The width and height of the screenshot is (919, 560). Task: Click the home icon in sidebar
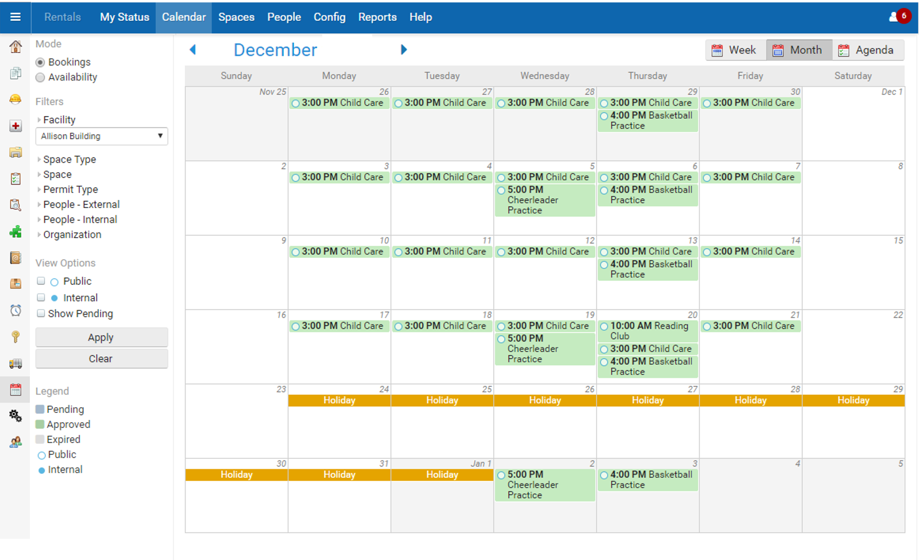coord(16,47)
